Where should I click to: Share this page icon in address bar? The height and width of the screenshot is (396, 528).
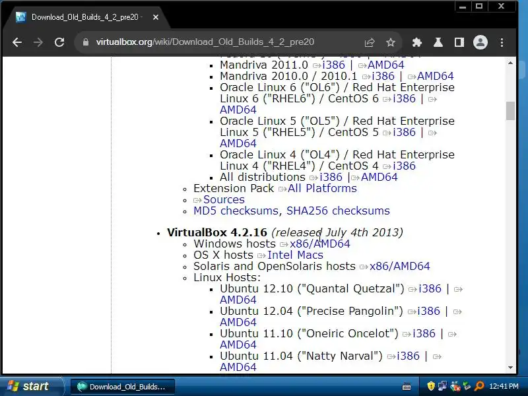tap(370, 42)
